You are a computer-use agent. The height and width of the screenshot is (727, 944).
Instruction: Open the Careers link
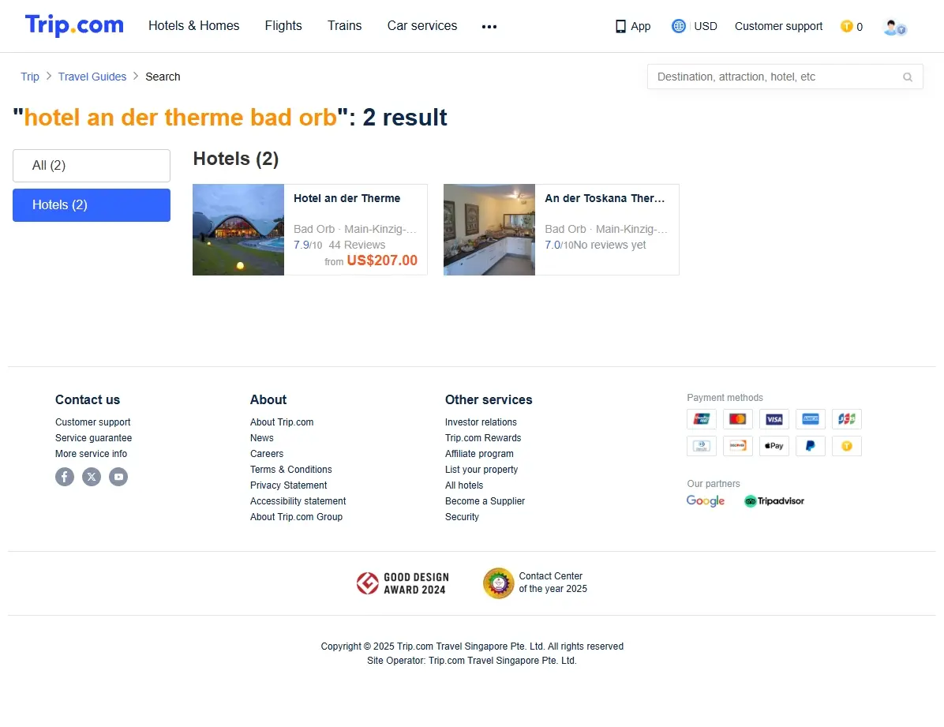pos(267,454)
